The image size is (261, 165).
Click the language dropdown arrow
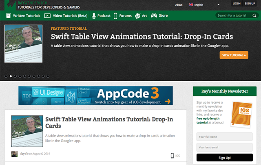coord(219,4)
